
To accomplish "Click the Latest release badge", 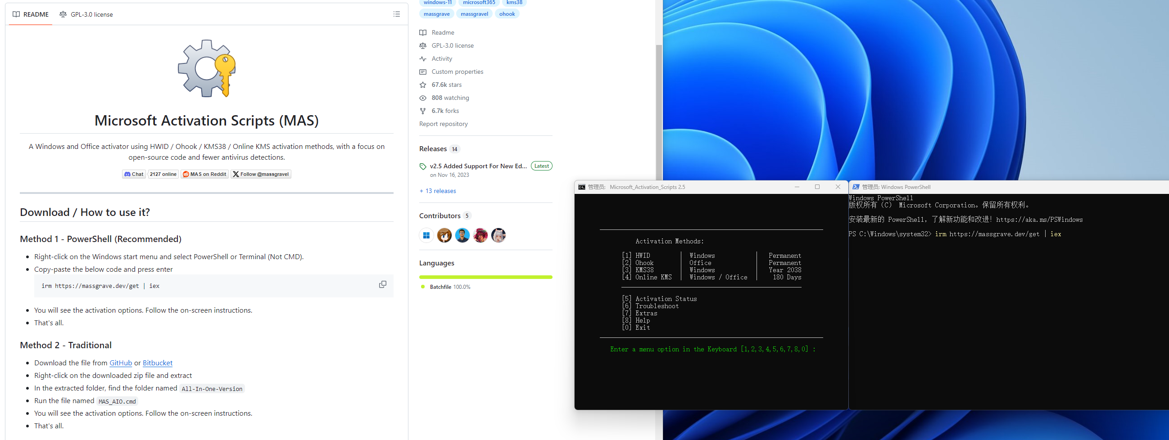I will (x=541, y=166).
